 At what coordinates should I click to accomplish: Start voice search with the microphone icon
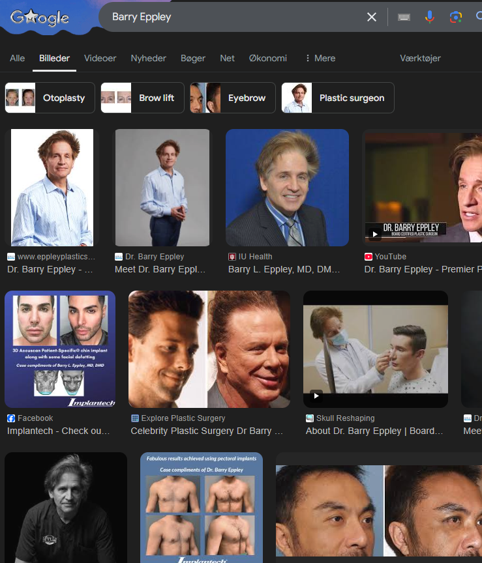pos(430,17)
